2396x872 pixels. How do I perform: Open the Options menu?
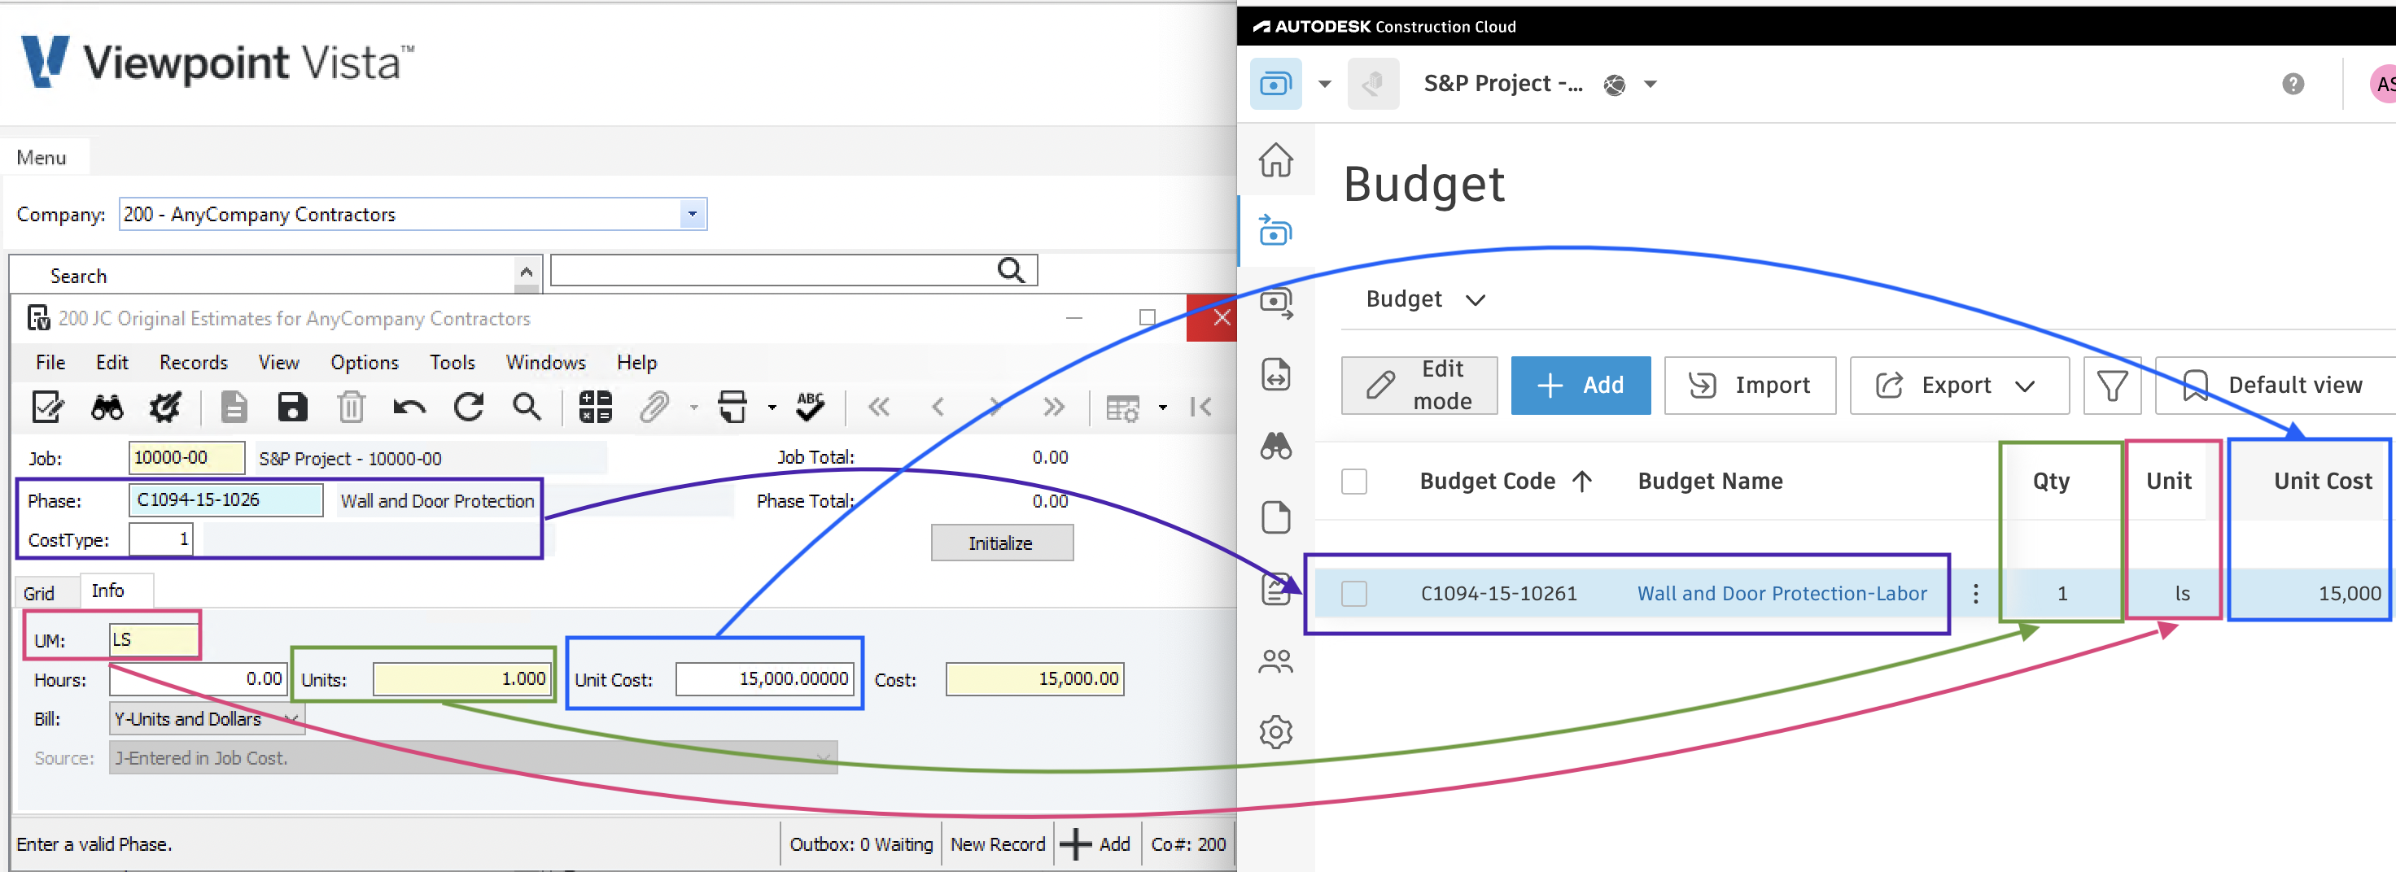364,363
